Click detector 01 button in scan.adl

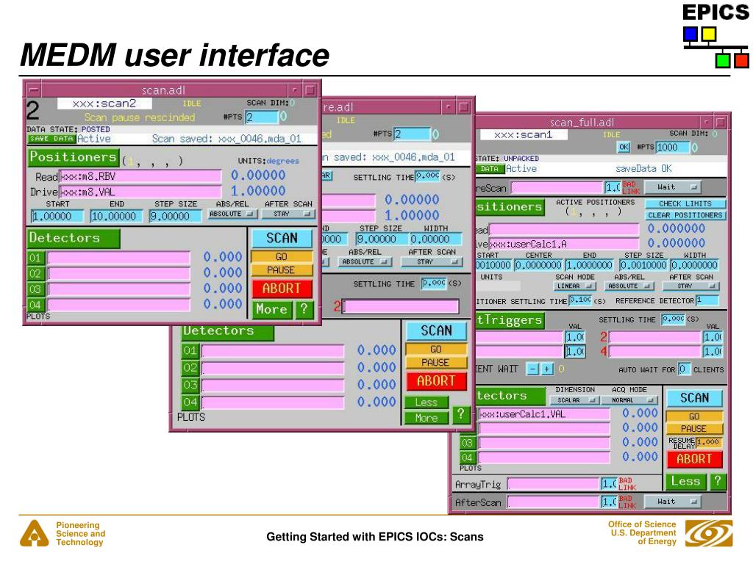[35, 258]
